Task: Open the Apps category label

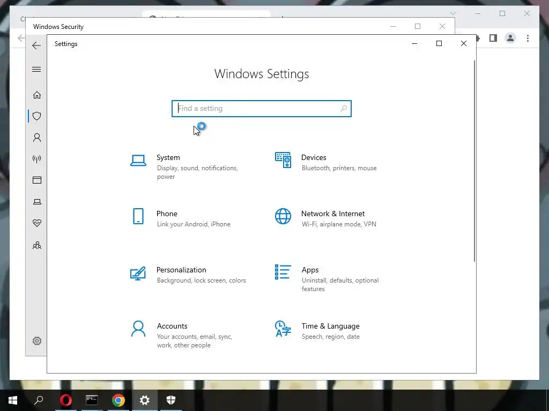Action: pos(310,270)
